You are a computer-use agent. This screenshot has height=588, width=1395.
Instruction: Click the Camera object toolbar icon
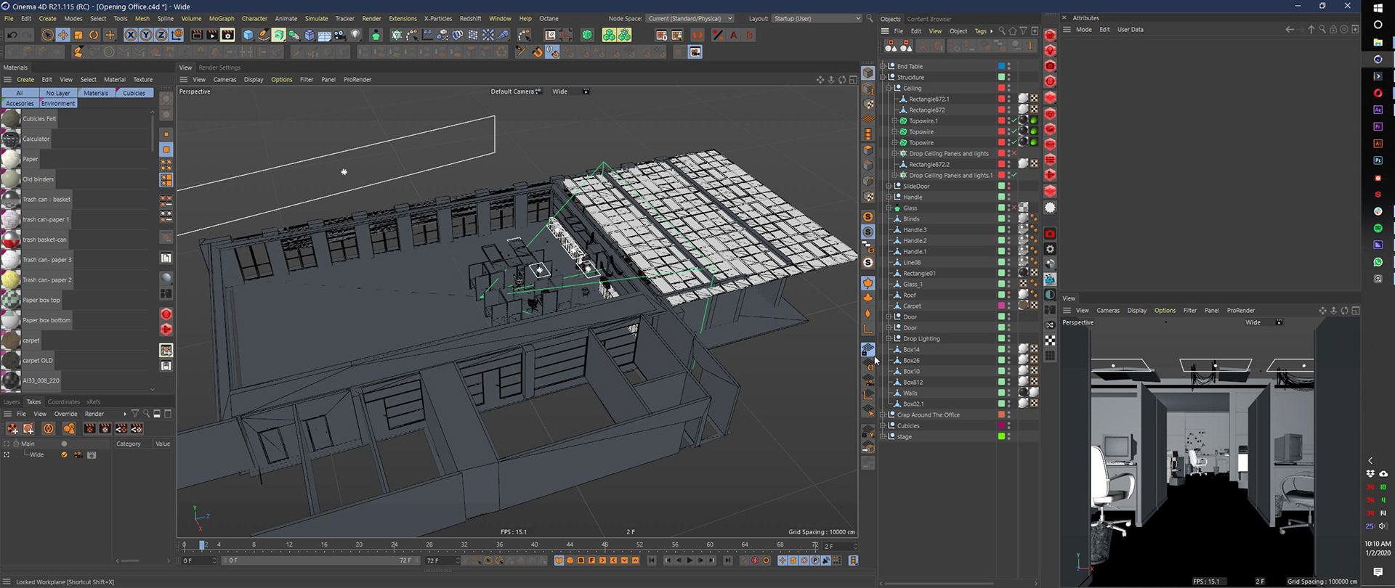[340, 35]
